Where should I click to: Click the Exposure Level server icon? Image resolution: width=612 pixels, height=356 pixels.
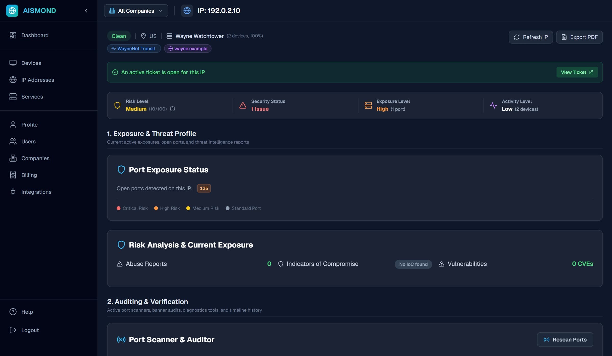click(x=368, y=105)
